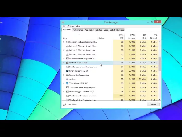Open the View menu
182x137 pixels.
coord(78,26)
